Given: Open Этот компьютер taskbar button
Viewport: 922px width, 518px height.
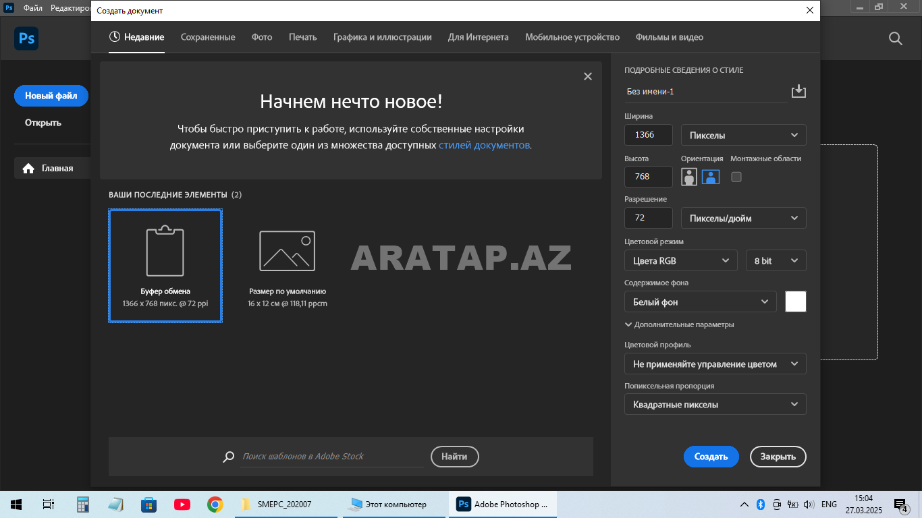Looking at the screenshot, I should click(x=394, y=504).
